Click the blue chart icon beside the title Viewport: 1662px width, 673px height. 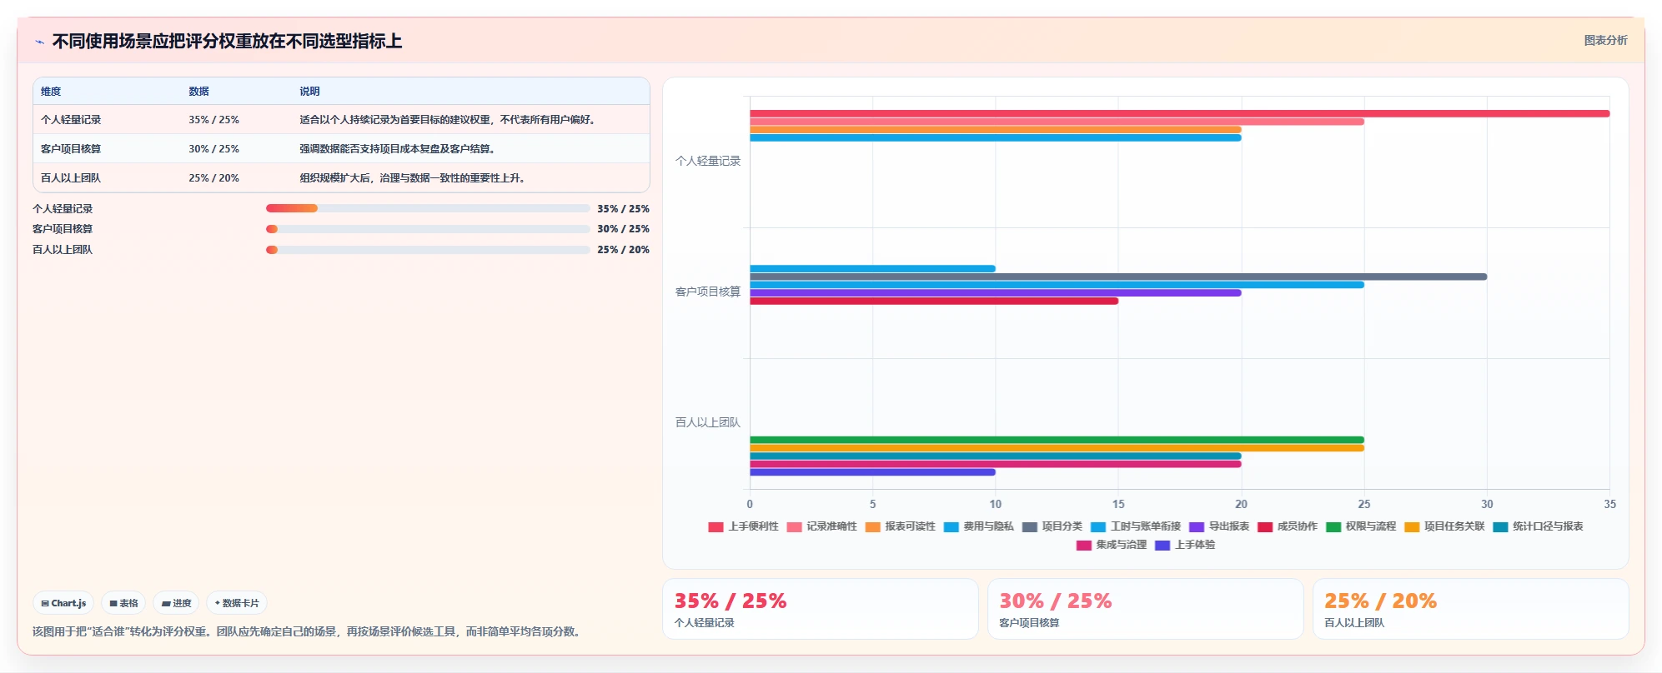(39, 42)
